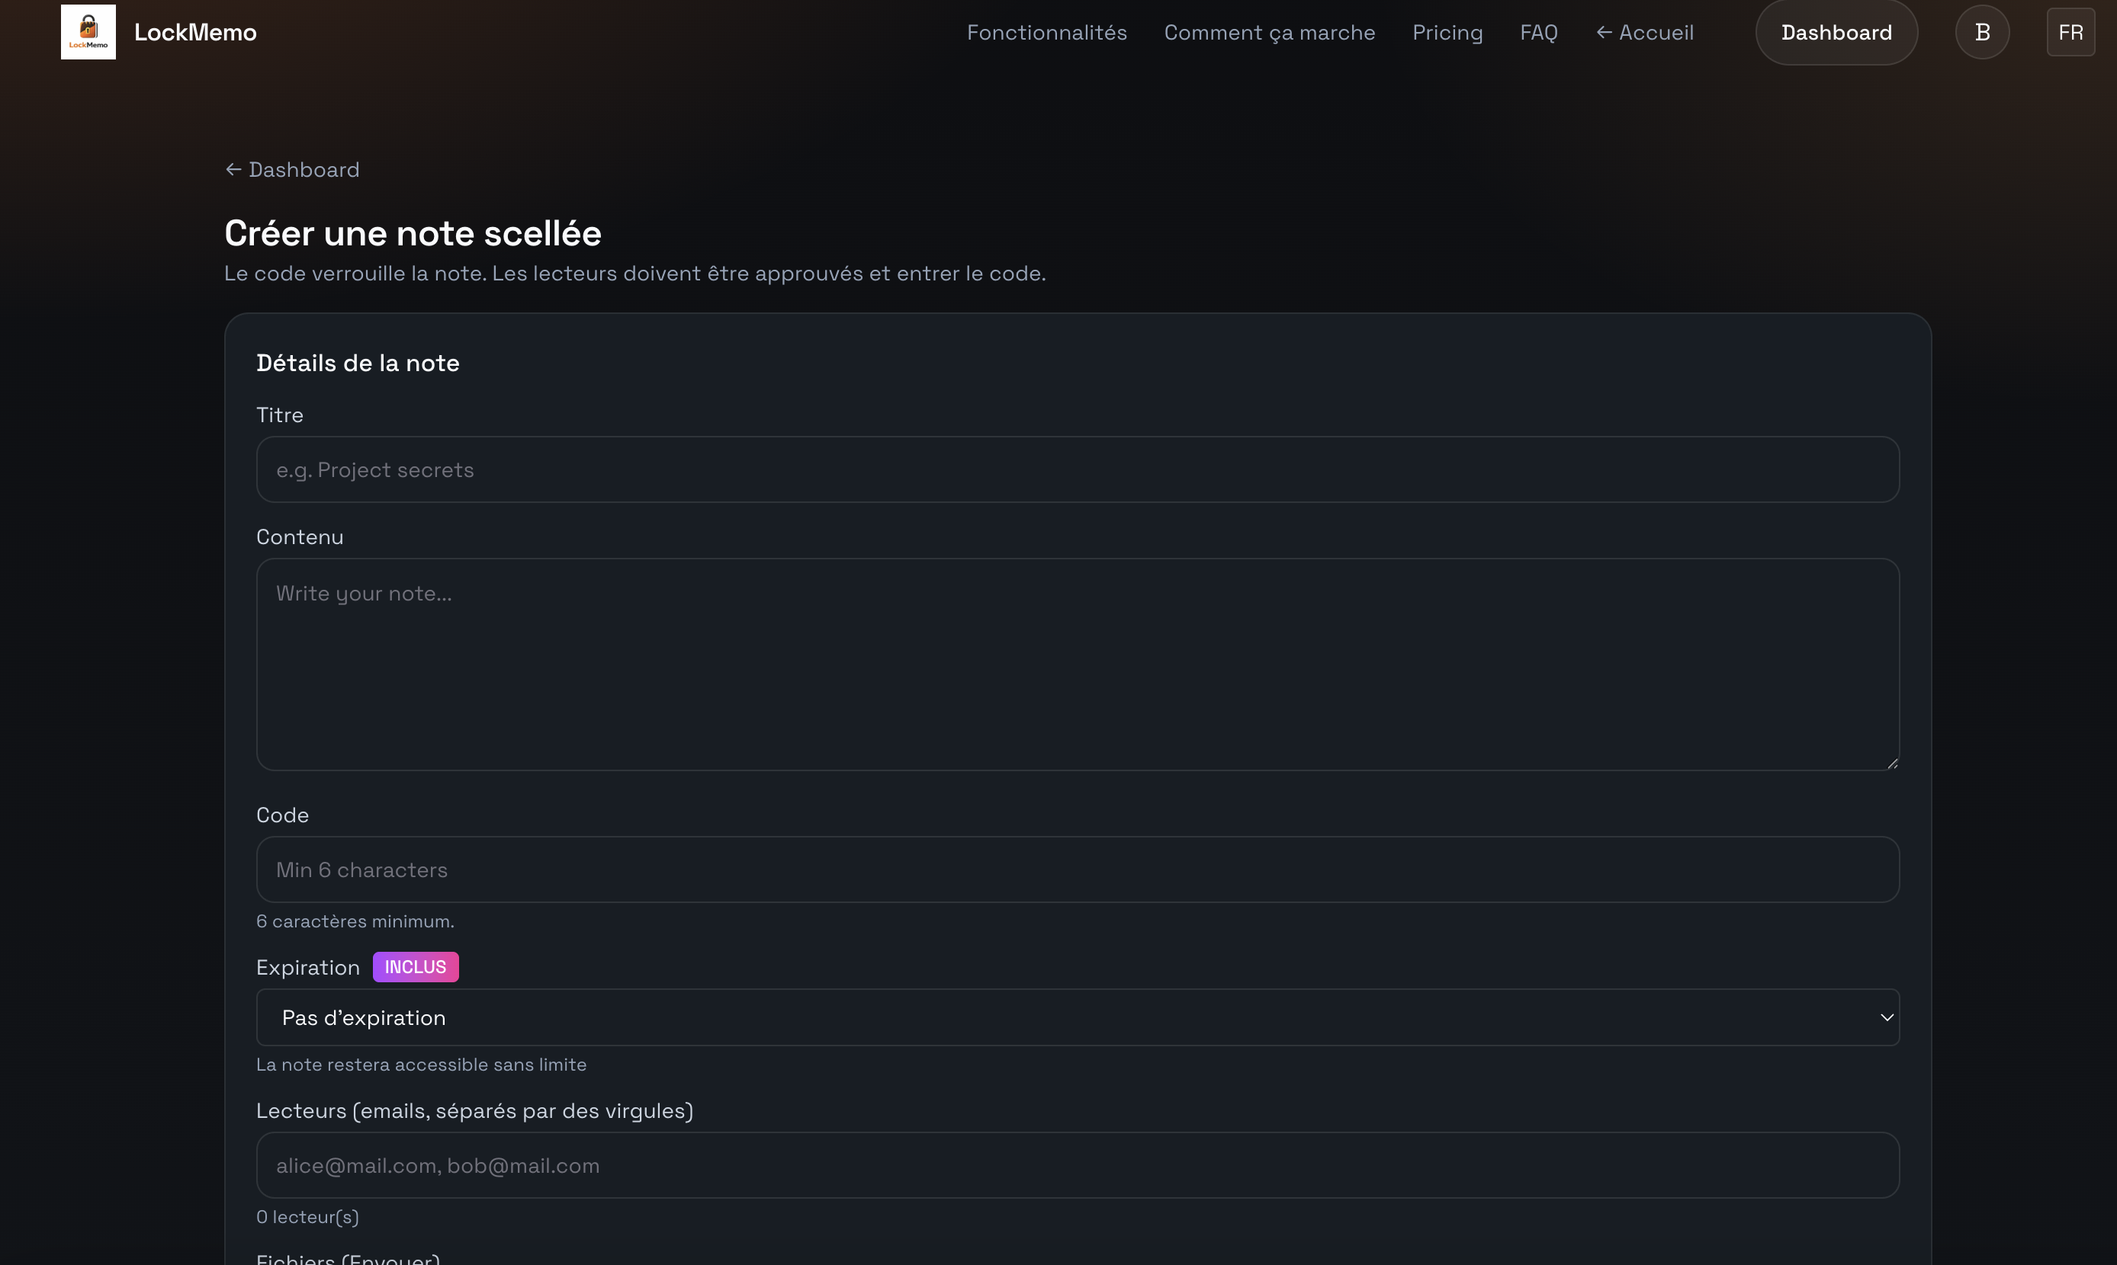Click the back arrow beside Dashboard link

tap(233, 168)
